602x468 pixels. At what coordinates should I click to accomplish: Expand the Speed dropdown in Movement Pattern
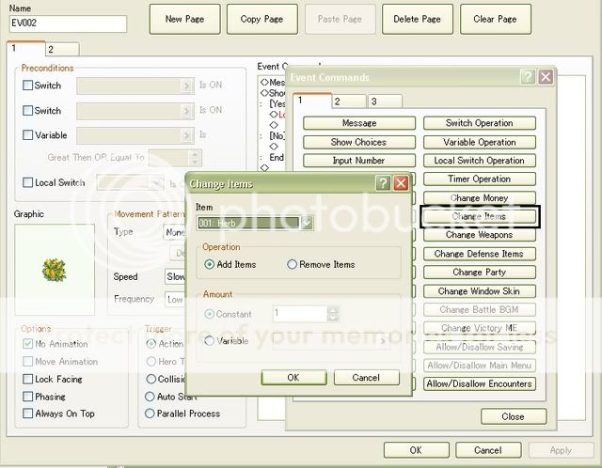click(x=174, y=277)
